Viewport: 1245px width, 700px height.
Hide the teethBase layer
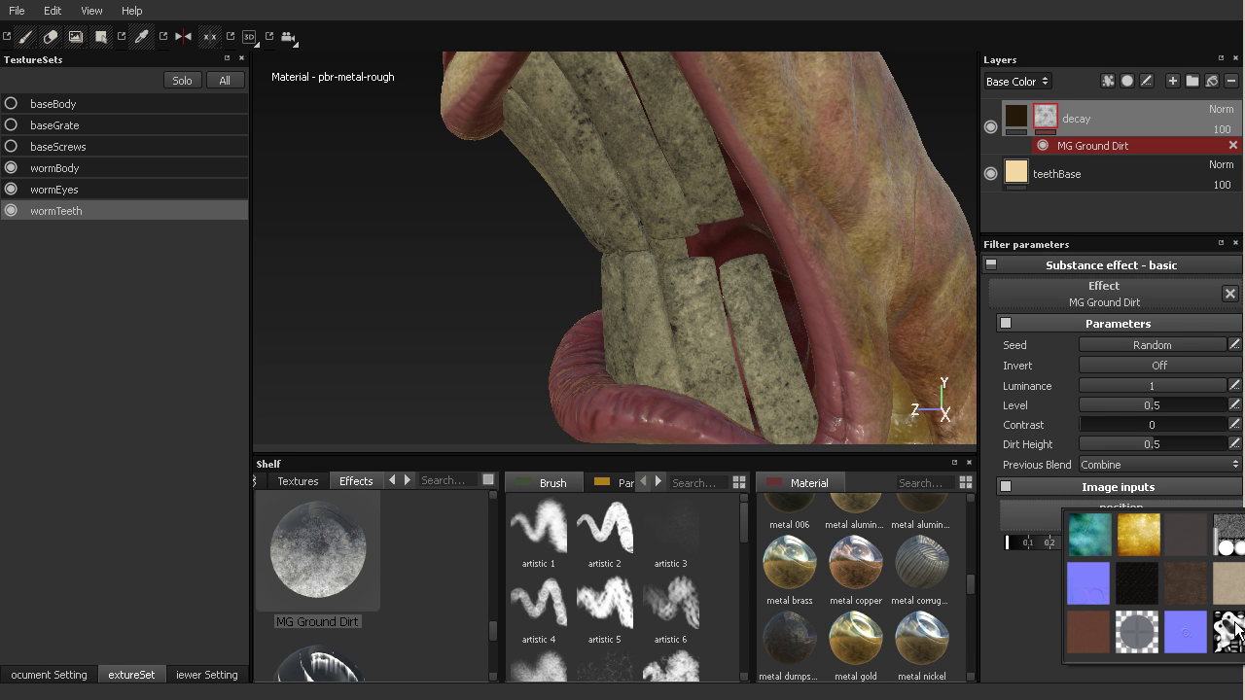(x=990, y=174)
